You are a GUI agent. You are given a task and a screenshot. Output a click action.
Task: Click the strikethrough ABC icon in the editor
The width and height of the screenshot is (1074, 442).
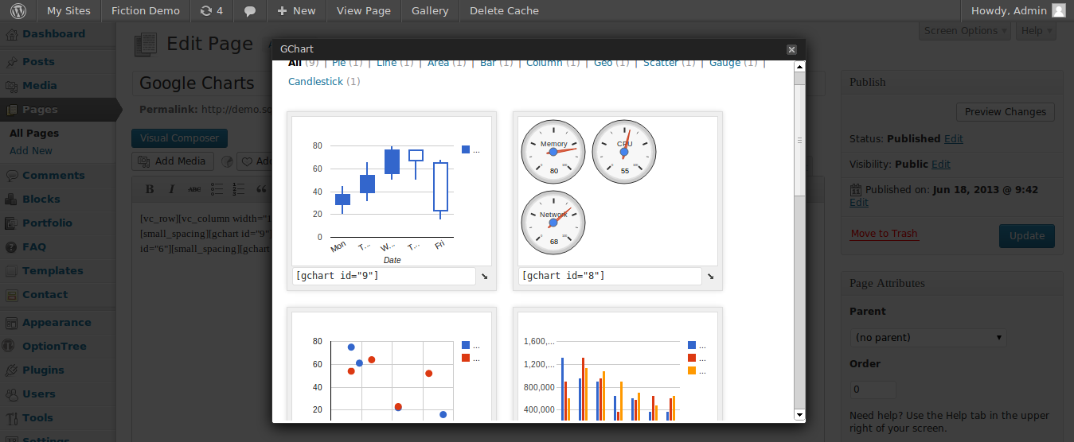194,189
